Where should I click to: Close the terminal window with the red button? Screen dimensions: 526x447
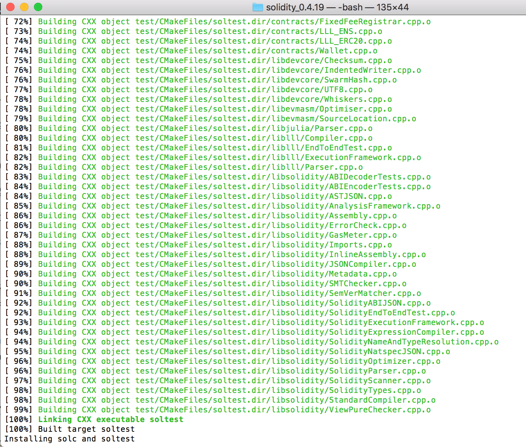[10, 7]
